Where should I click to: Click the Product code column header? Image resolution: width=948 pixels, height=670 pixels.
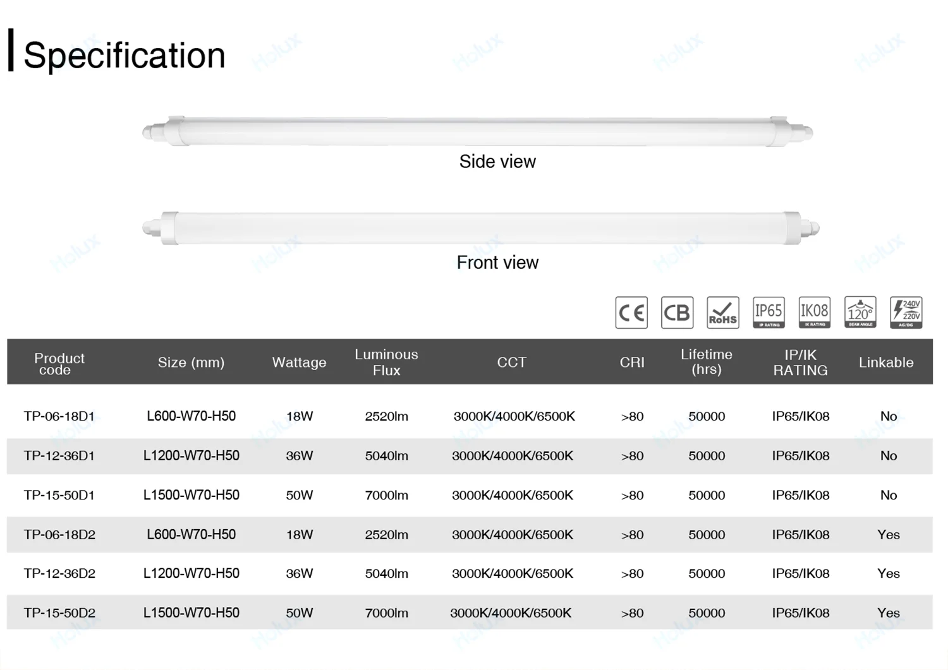click(59, 363)
